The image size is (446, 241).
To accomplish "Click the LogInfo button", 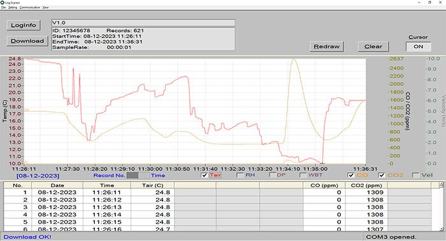I will [x=24, y=25].
